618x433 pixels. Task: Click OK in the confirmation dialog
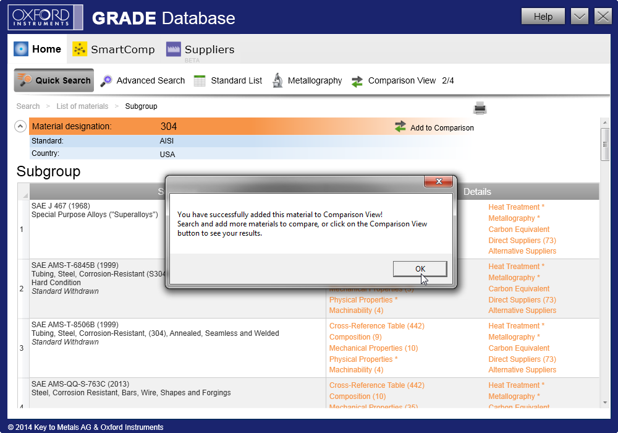pyautogui.click(x=420, y=268)
